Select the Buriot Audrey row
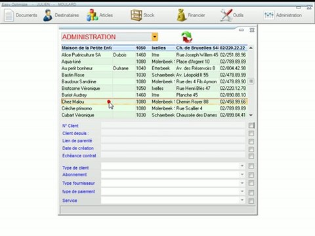 [154, 95]
